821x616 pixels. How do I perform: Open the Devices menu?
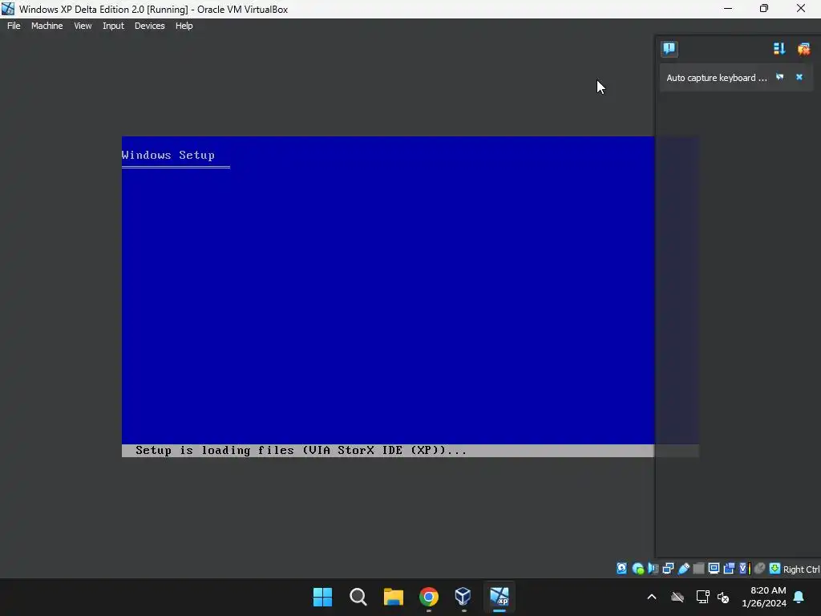coord(149,26)
